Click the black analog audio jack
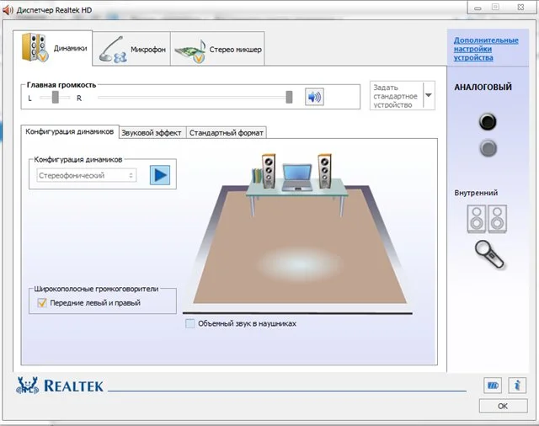 point(488,121)
